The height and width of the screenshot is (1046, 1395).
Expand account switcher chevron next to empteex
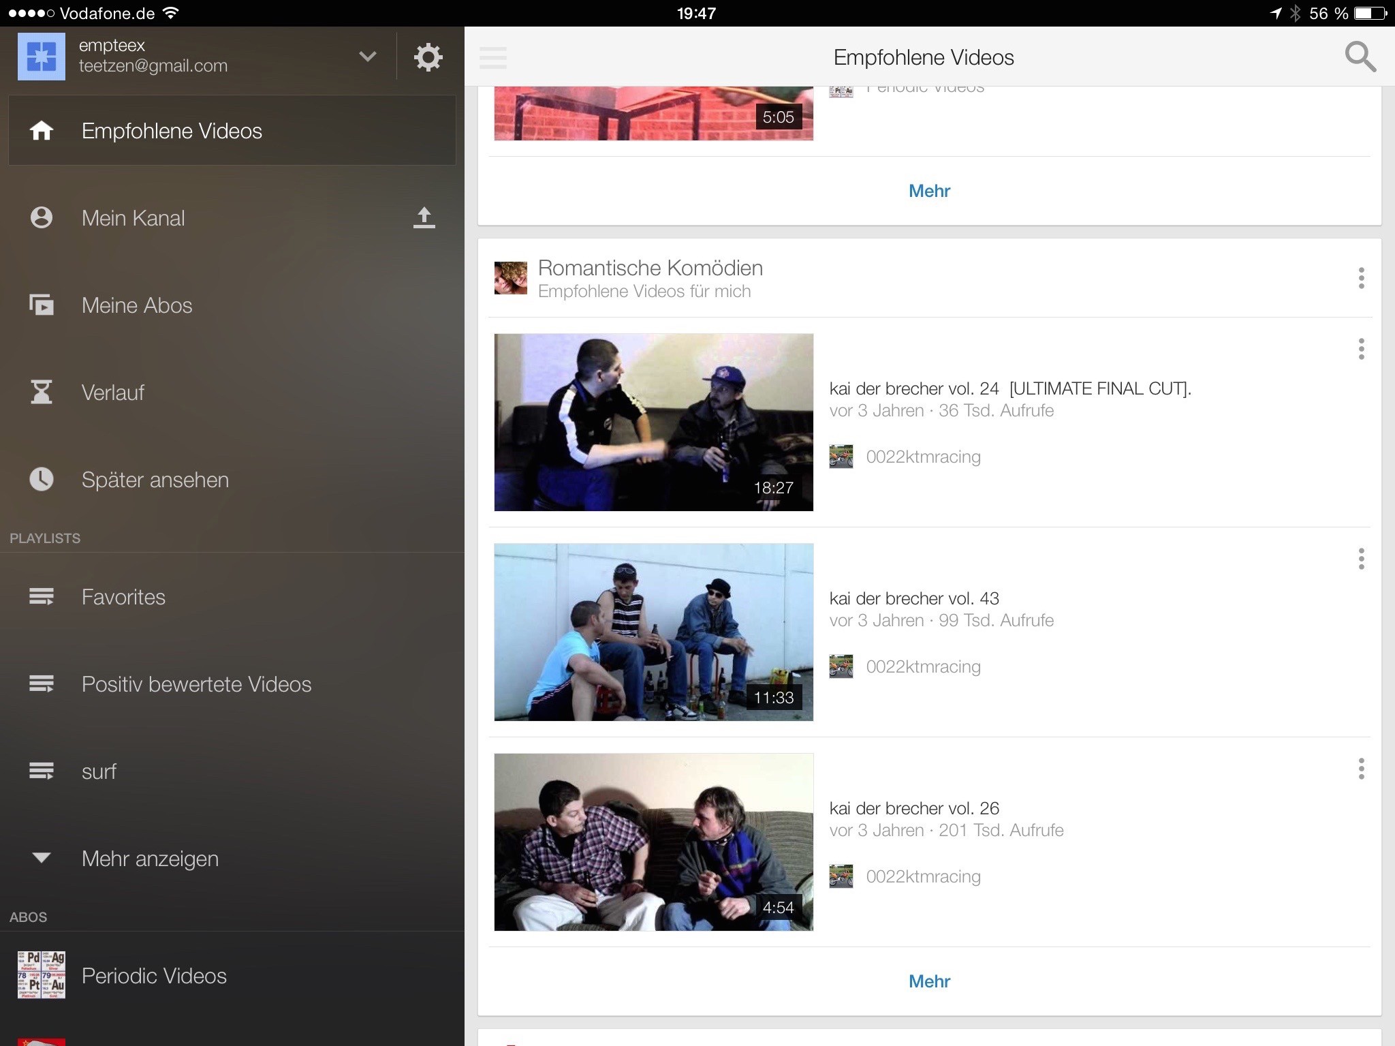point(368,57)
